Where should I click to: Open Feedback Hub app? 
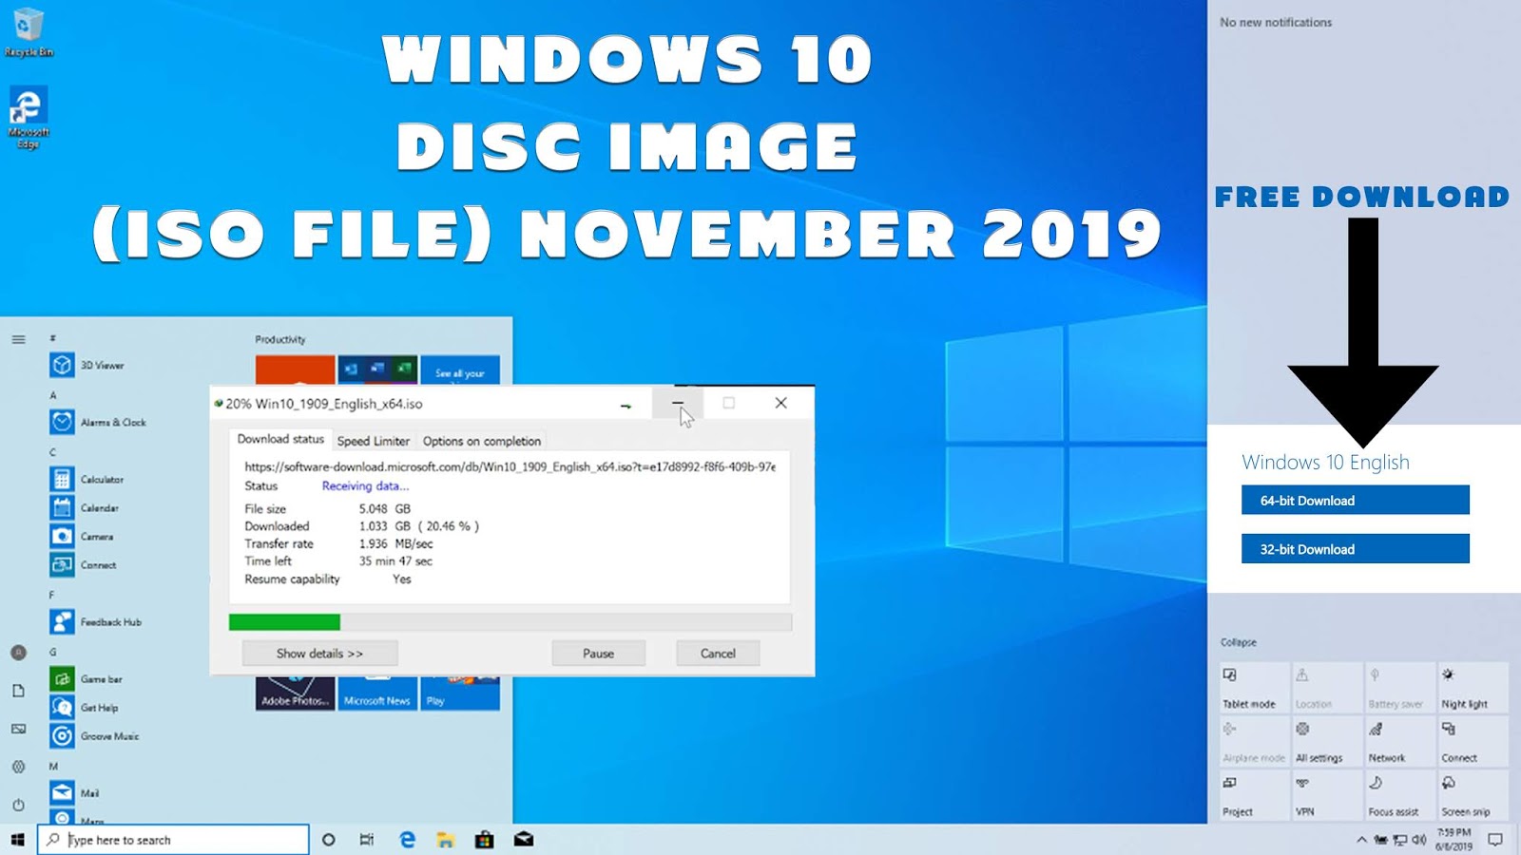96,621
